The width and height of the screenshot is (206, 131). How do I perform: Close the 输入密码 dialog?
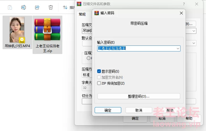[x=181, y=13]
